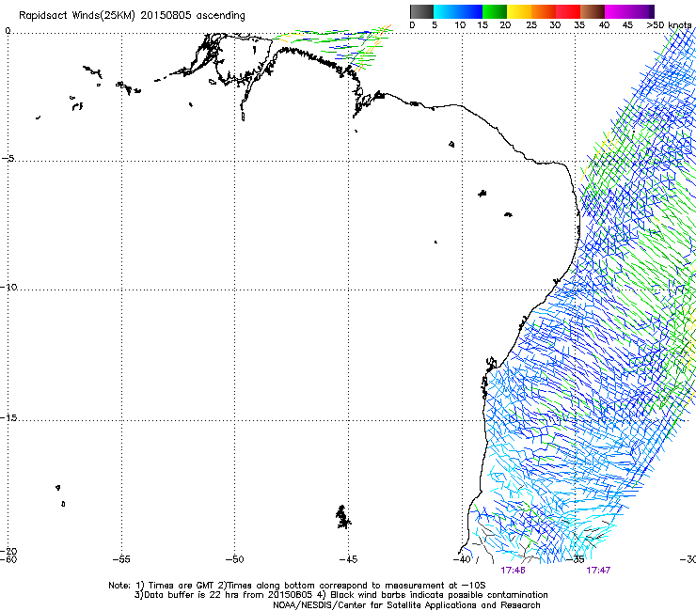Click the '>50 knots' legend label
The height and width of the screenshot is (611, 696).
click(669, 25)
